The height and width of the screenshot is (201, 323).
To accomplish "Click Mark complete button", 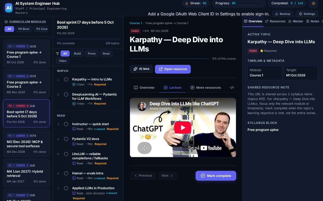I will 216,176.
